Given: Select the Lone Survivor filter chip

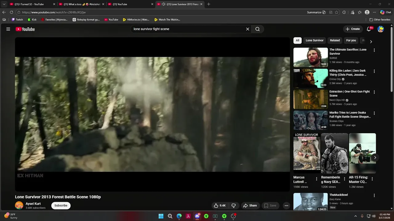Looking at the screenshot, I should click(x=315, y=40).
